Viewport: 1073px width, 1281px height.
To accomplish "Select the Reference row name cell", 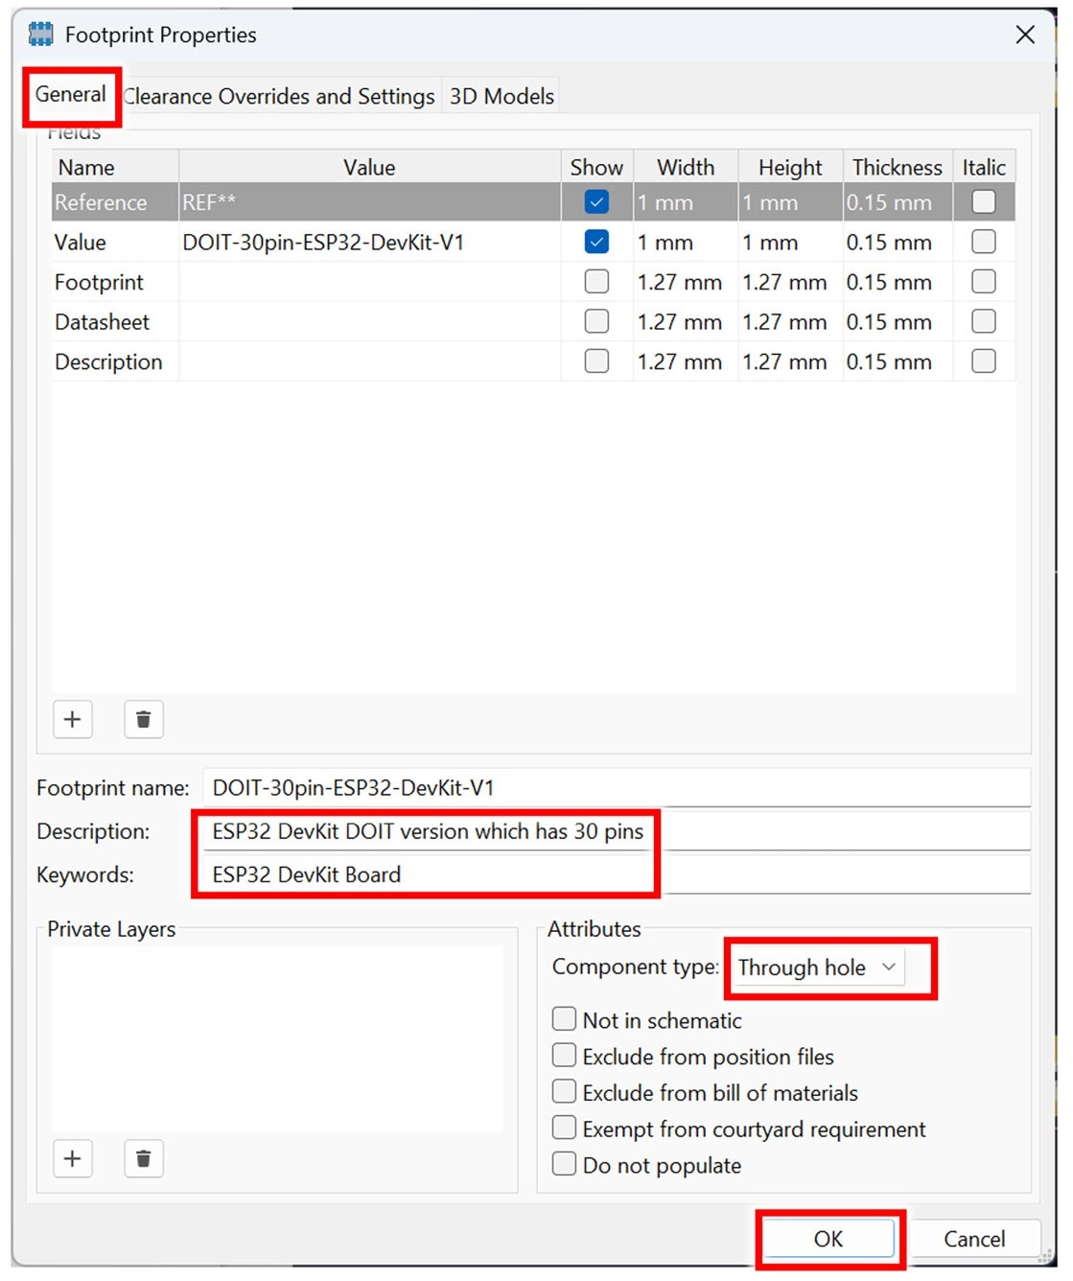I will tap(115, 202).
